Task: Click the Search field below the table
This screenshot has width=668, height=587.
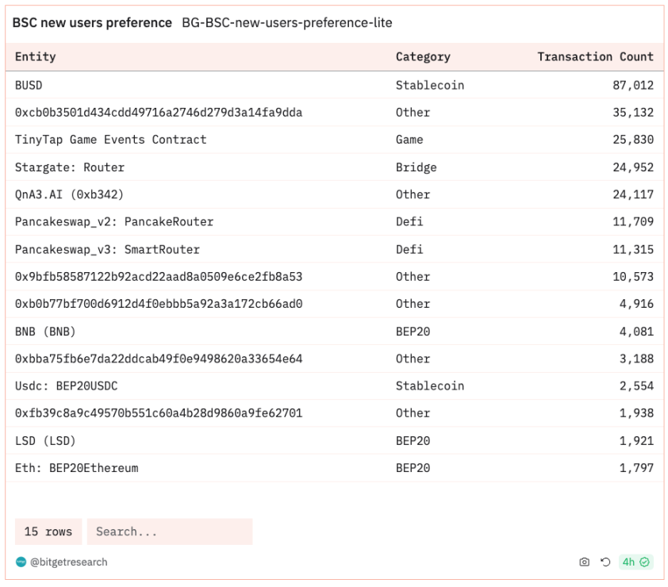Action: point(170,531)
